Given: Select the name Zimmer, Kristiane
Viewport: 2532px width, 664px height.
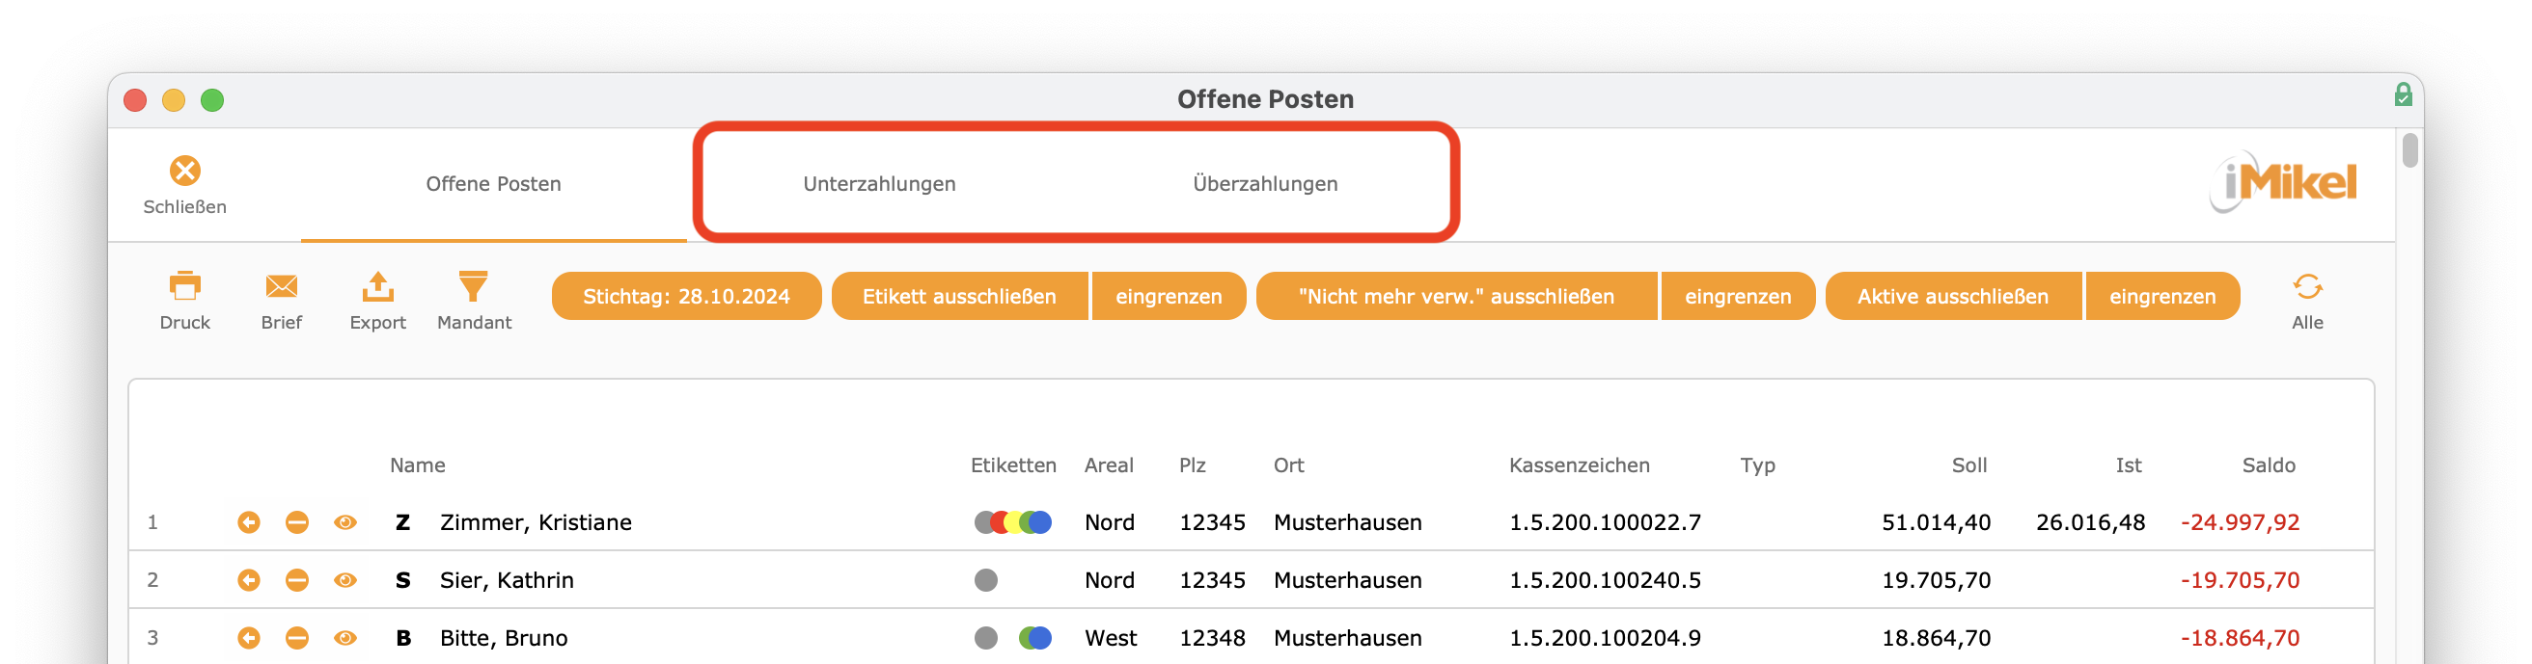Looking at the screenshot, I should pos(536,522).
